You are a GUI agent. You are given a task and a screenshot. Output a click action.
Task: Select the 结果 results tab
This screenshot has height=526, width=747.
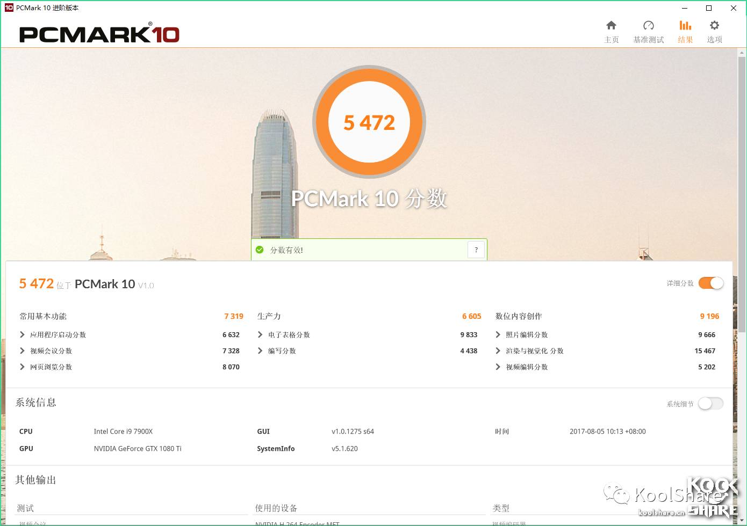coord(685,30)
